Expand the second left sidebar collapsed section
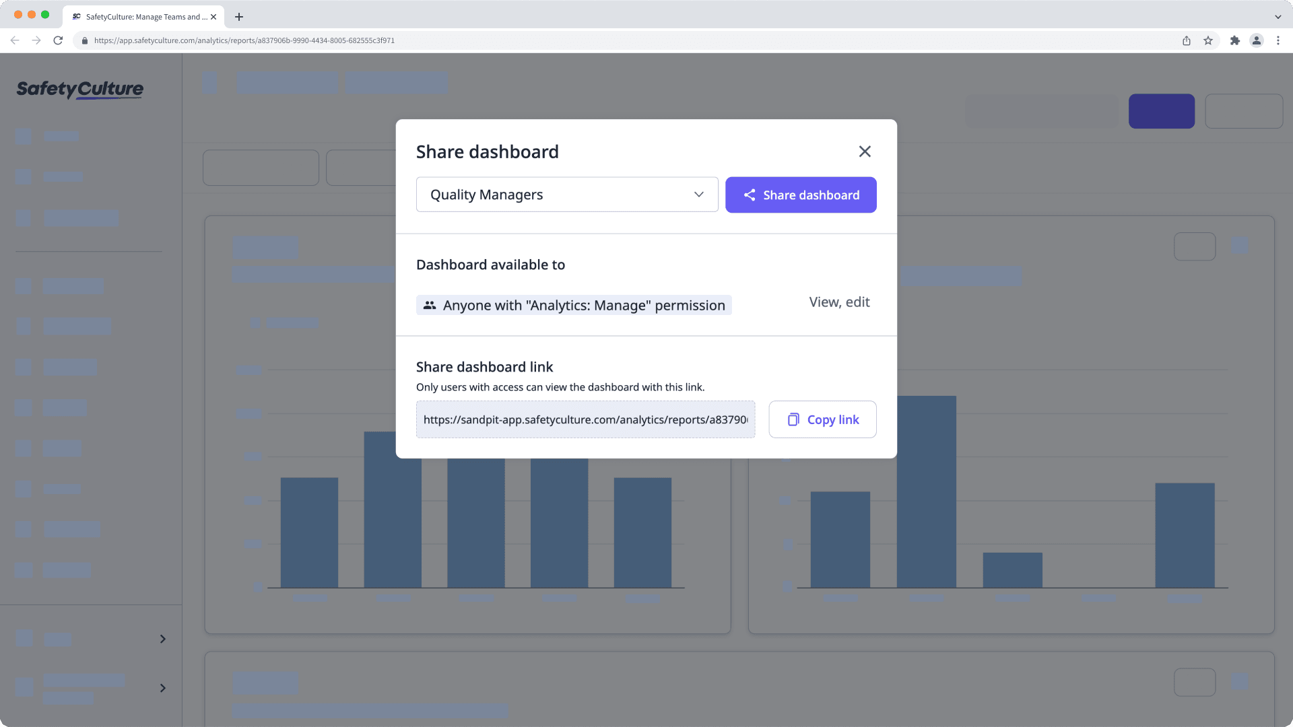 click(x=162, y=688)
